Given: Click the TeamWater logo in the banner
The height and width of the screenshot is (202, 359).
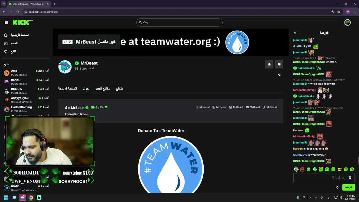Looking at the screenshot, I should tap(237, 42).
